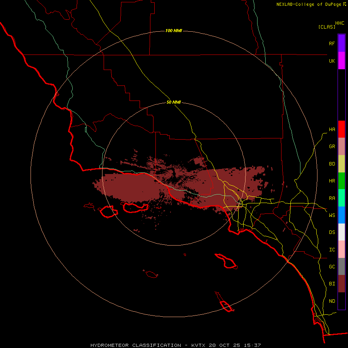348x348 pixels.
Task: Click the BI legend label
Action: point(332,284)
